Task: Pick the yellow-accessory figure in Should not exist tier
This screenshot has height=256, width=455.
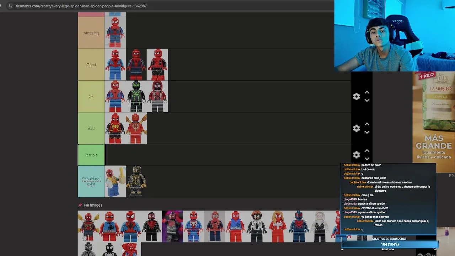Action: coord(115,181)
